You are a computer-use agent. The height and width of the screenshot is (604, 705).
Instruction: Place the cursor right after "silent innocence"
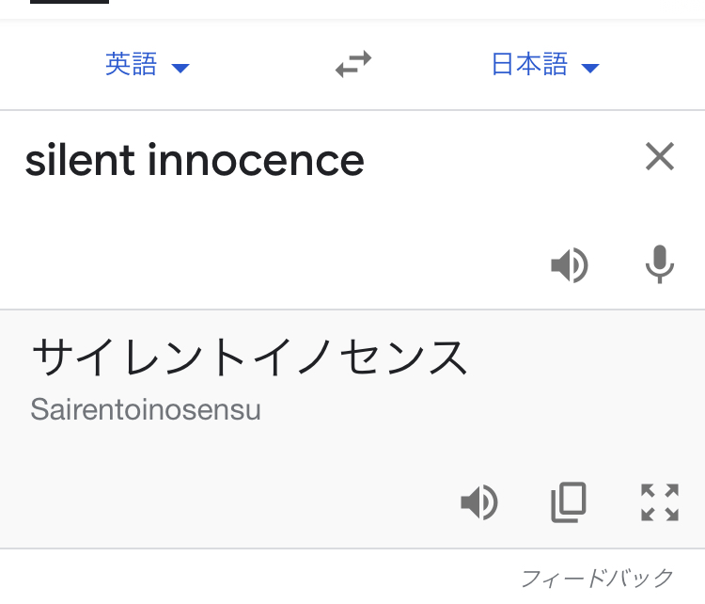(x=367, y=161)
